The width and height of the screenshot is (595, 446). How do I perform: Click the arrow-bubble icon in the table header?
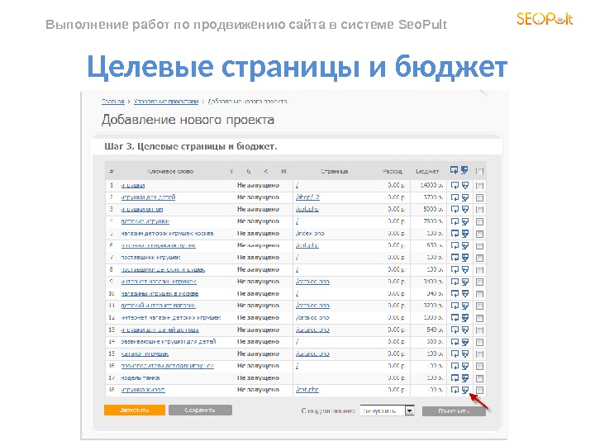455,171
